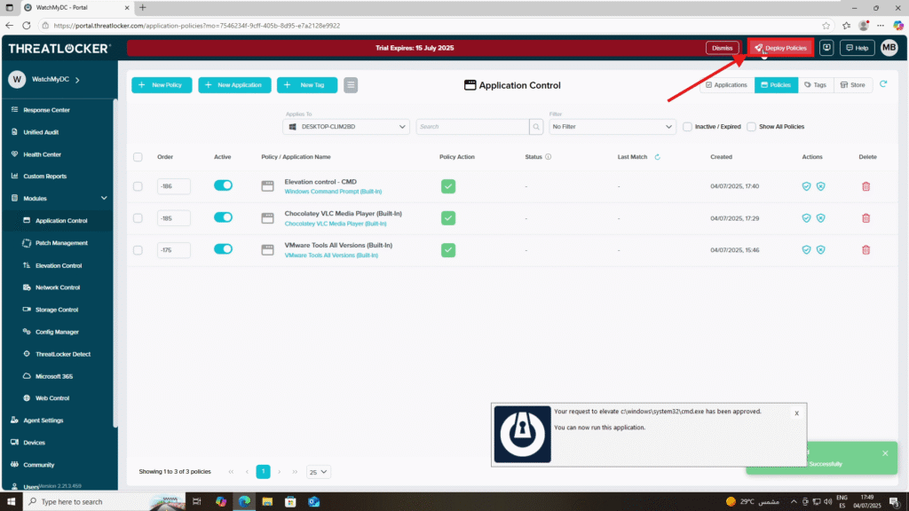Open the Help button

[857, 48]
